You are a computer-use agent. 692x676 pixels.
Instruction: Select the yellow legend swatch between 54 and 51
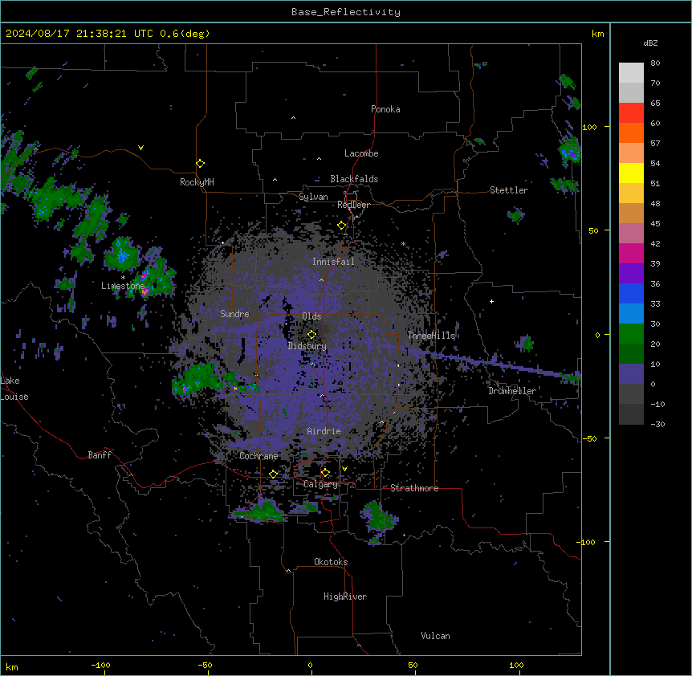coord(631,173)
